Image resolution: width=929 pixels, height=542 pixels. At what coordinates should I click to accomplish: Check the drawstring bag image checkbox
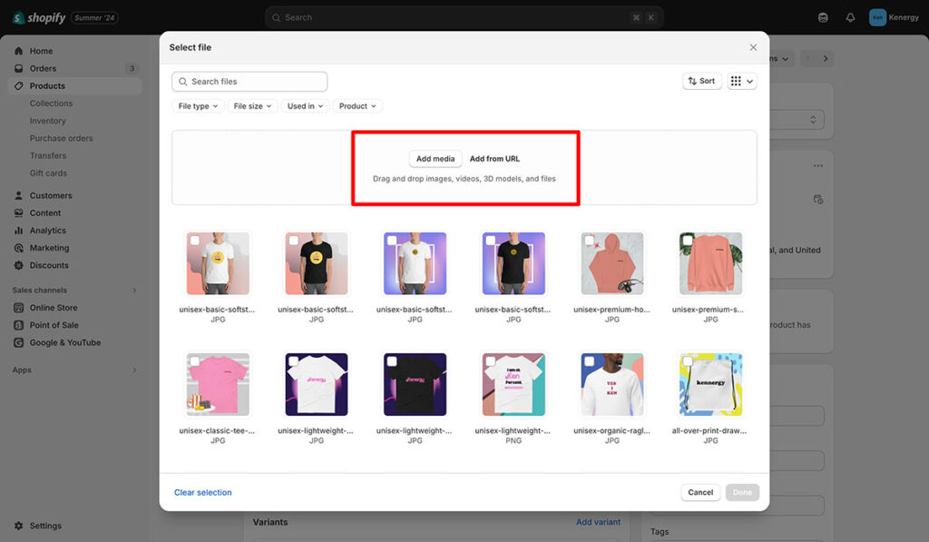(688, 360)
